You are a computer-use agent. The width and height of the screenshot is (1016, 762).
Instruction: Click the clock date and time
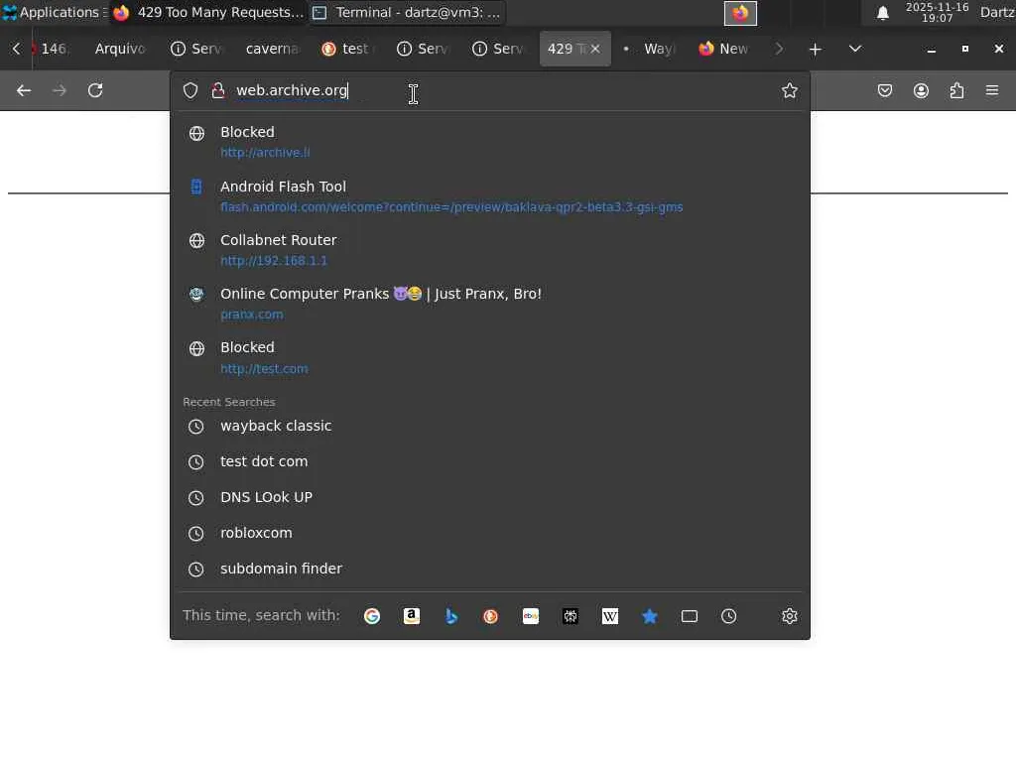tap(937, 12)
